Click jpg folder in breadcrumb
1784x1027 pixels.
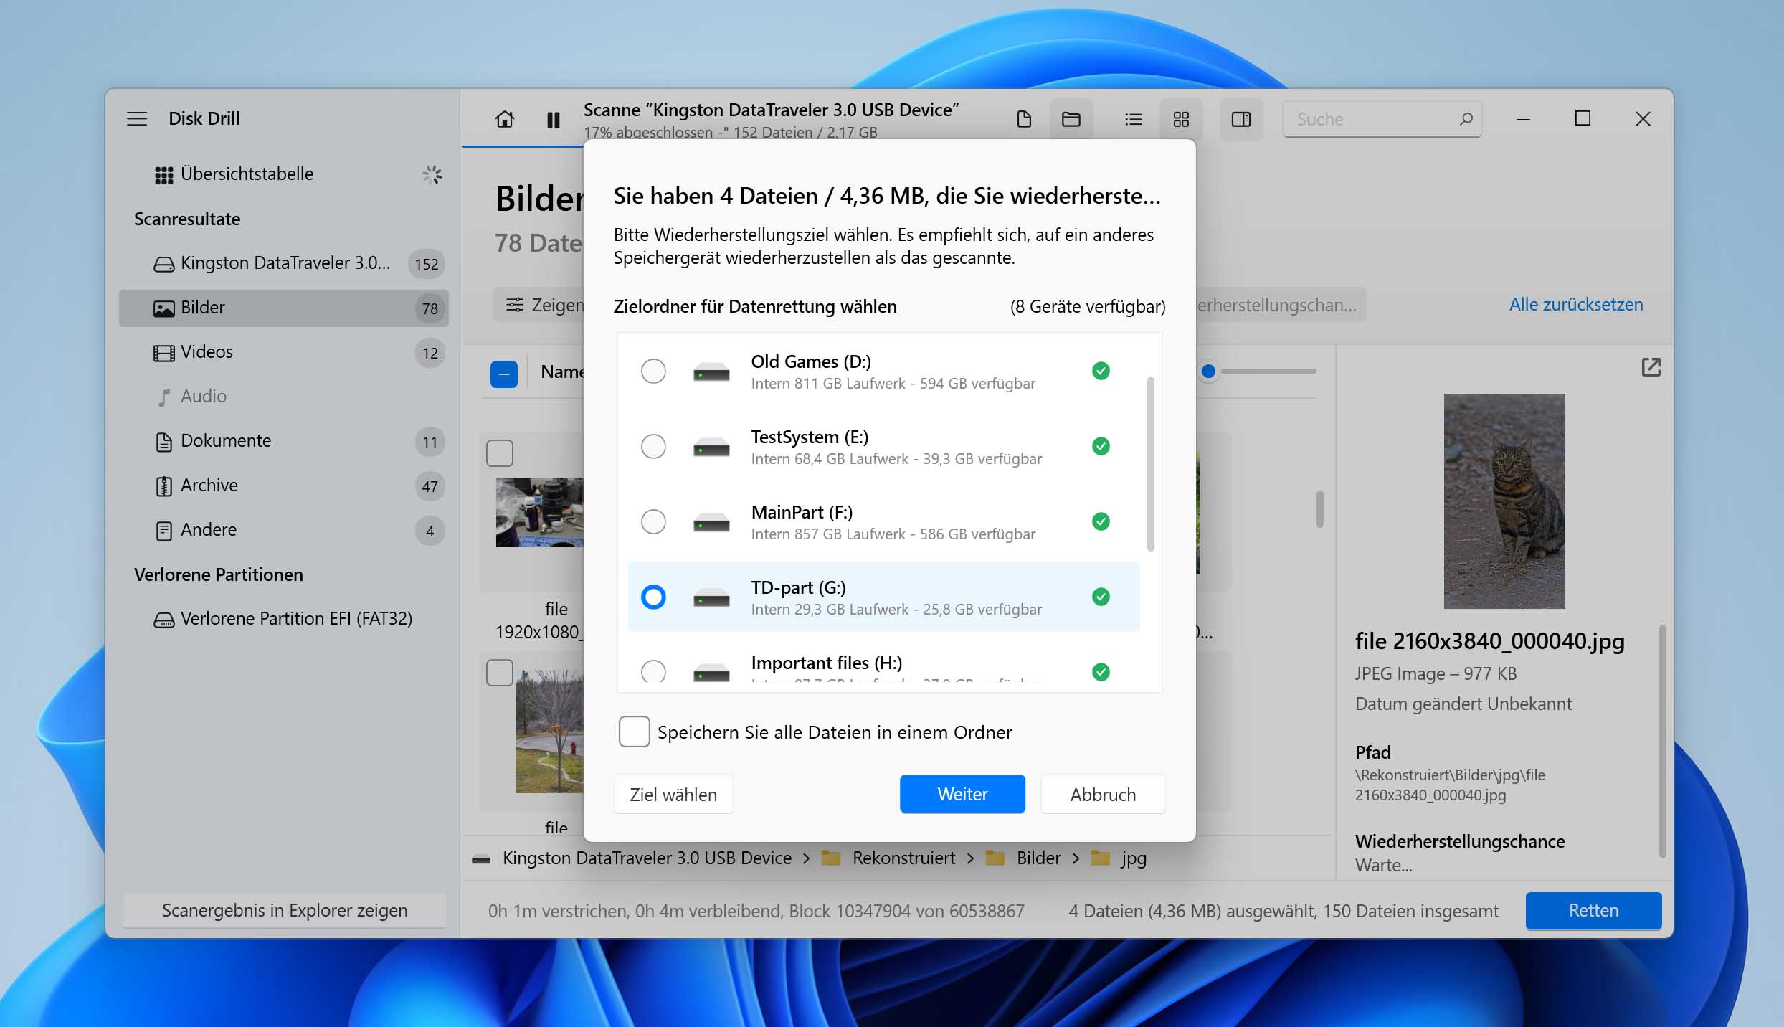tap(1134, 858)
